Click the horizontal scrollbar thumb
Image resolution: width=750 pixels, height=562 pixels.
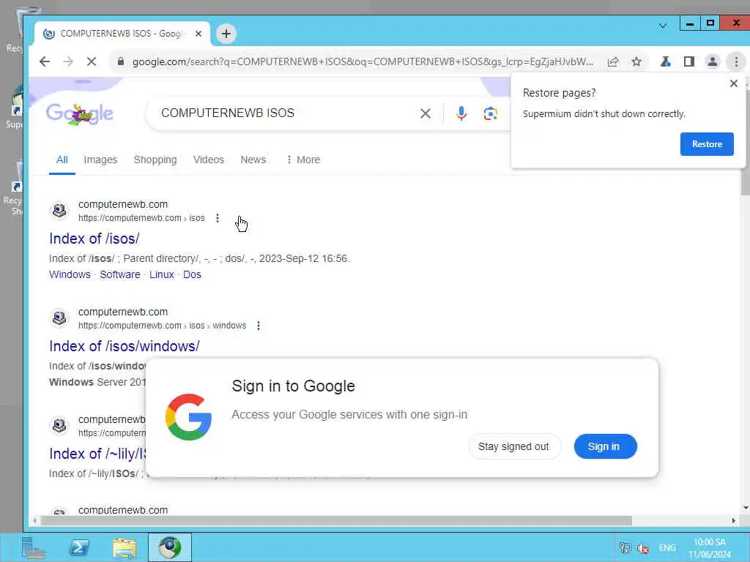(x=336, y=520)
